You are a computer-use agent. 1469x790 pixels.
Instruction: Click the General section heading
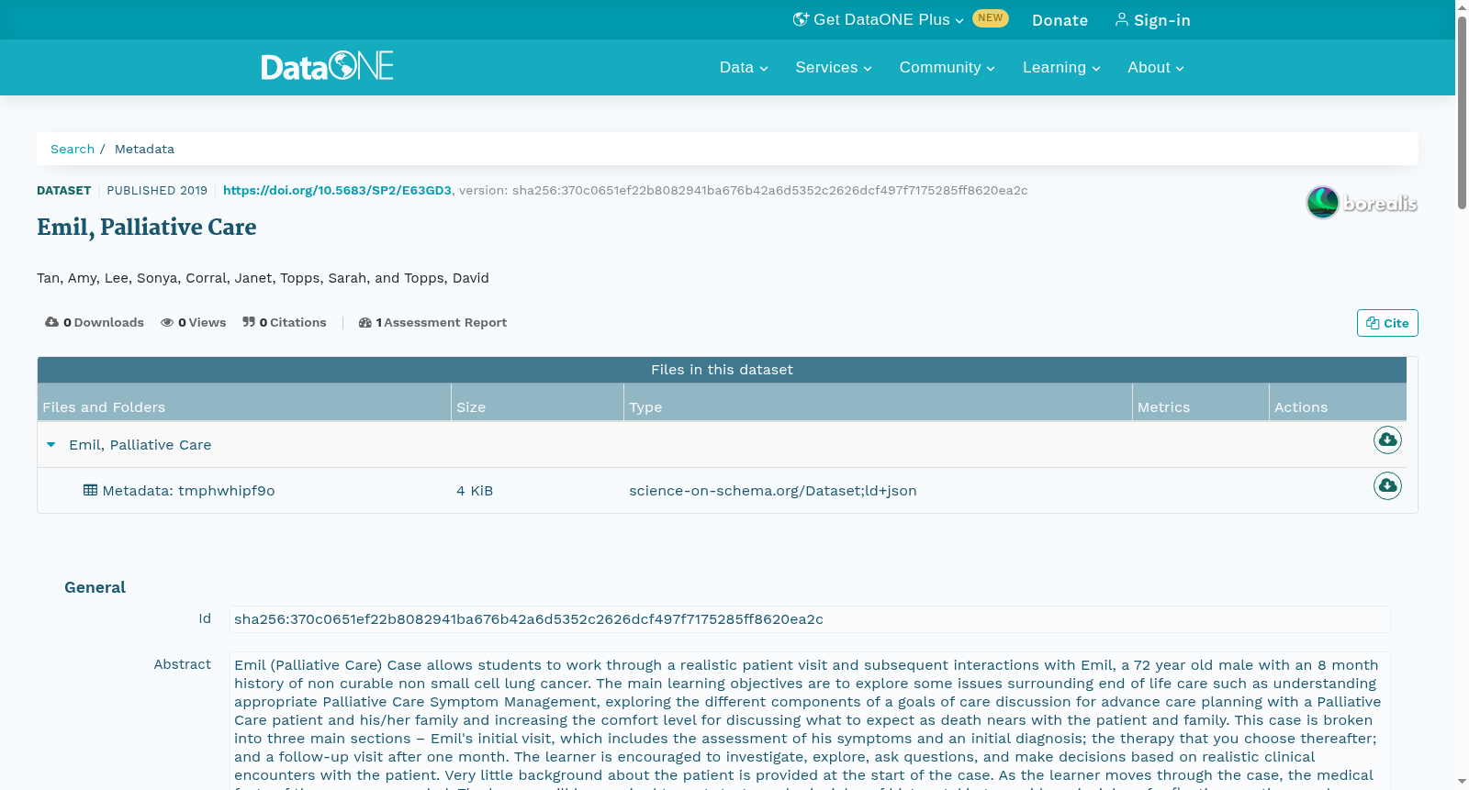coord(95,587)
